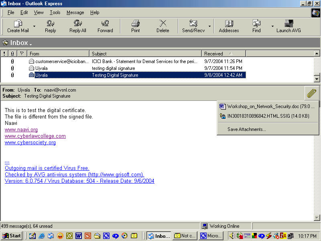The width and height of the screenshot is (321, 241).
Task: Click the 'Outgoing mail is certified Virus Free' link
Action: [47, 168]
